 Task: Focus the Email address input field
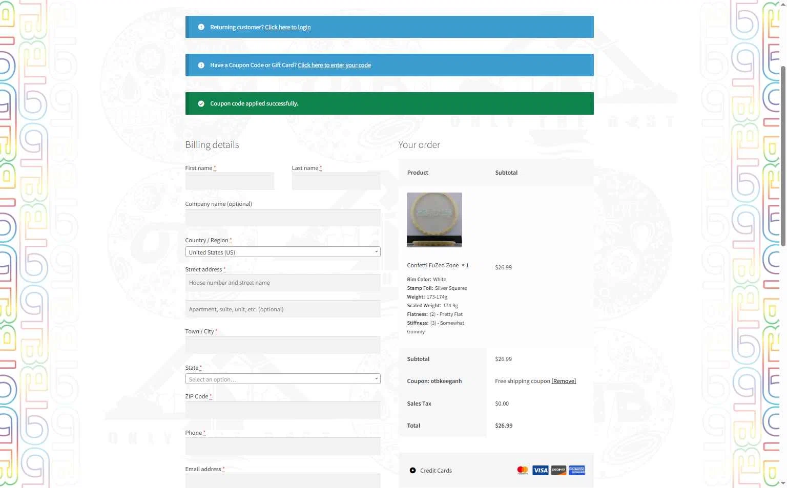pos(283,481)
